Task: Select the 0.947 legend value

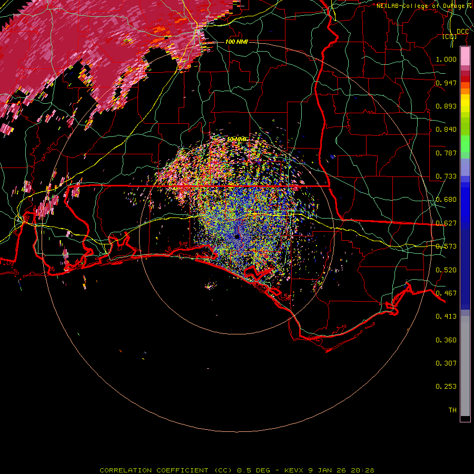Action: pyautogui.click(x=446, y=83)
